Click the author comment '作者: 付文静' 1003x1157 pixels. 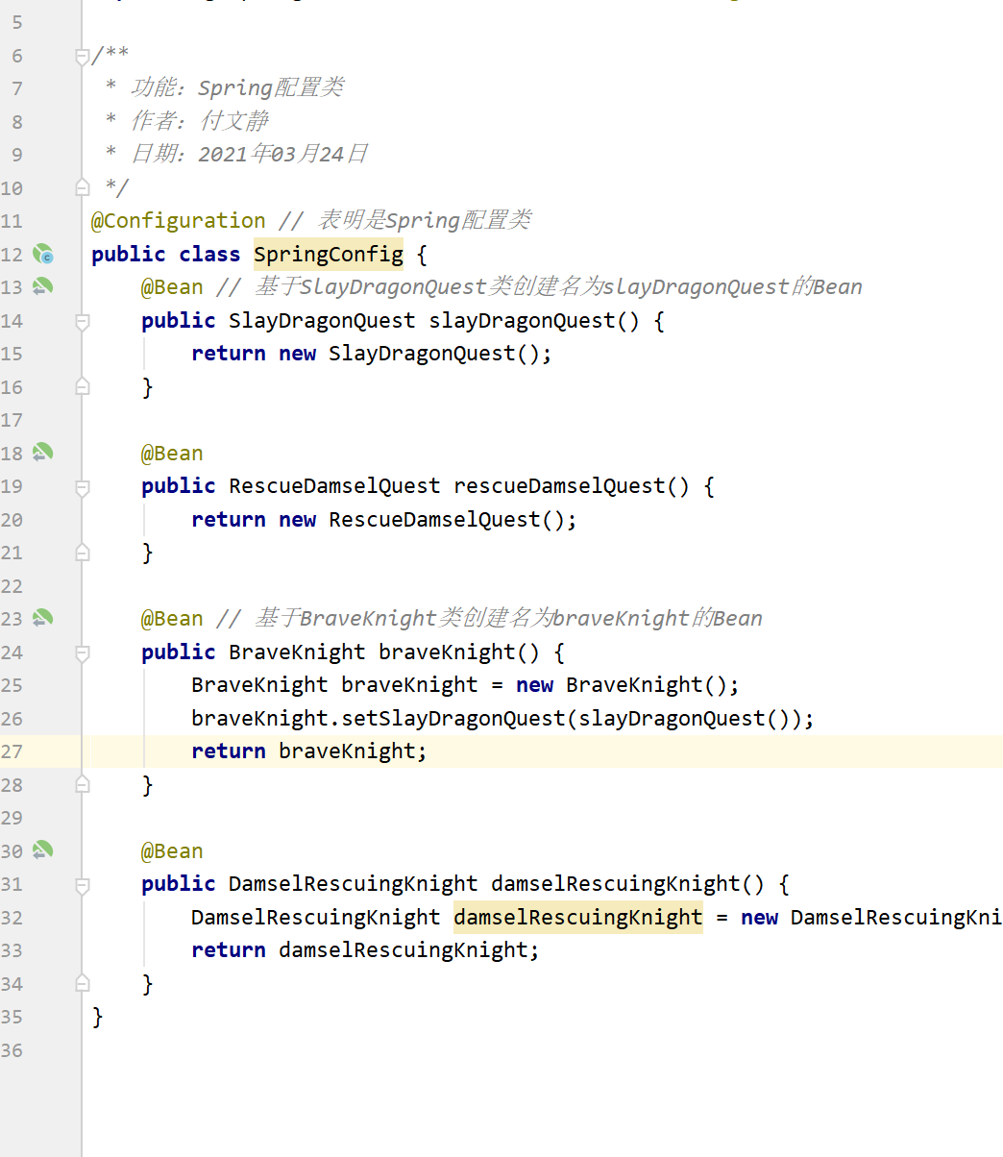(x=200, y=121)
